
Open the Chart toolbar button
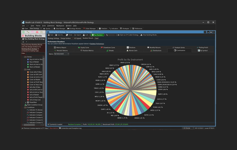pyautogui.click(x=25, y=28)
